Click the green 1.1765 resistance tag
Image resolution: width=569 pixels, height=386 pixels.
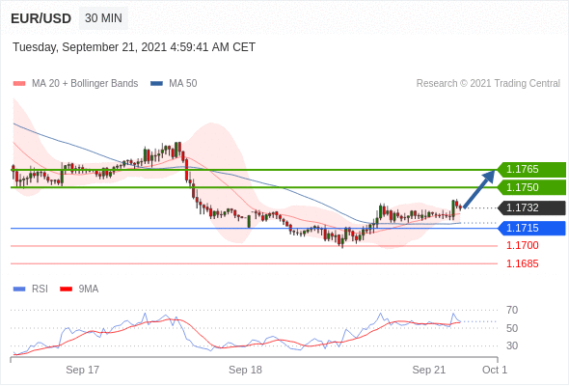tap(531, 170)
